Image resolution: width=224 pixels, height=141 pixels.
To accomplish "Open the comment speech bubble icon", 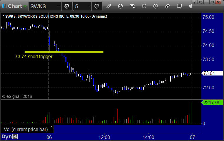I will pyautogui.click(x=179, y=6).
